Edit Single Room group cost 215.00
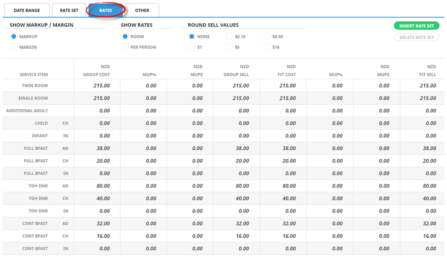The image size is (447, 258). (97, 98)
